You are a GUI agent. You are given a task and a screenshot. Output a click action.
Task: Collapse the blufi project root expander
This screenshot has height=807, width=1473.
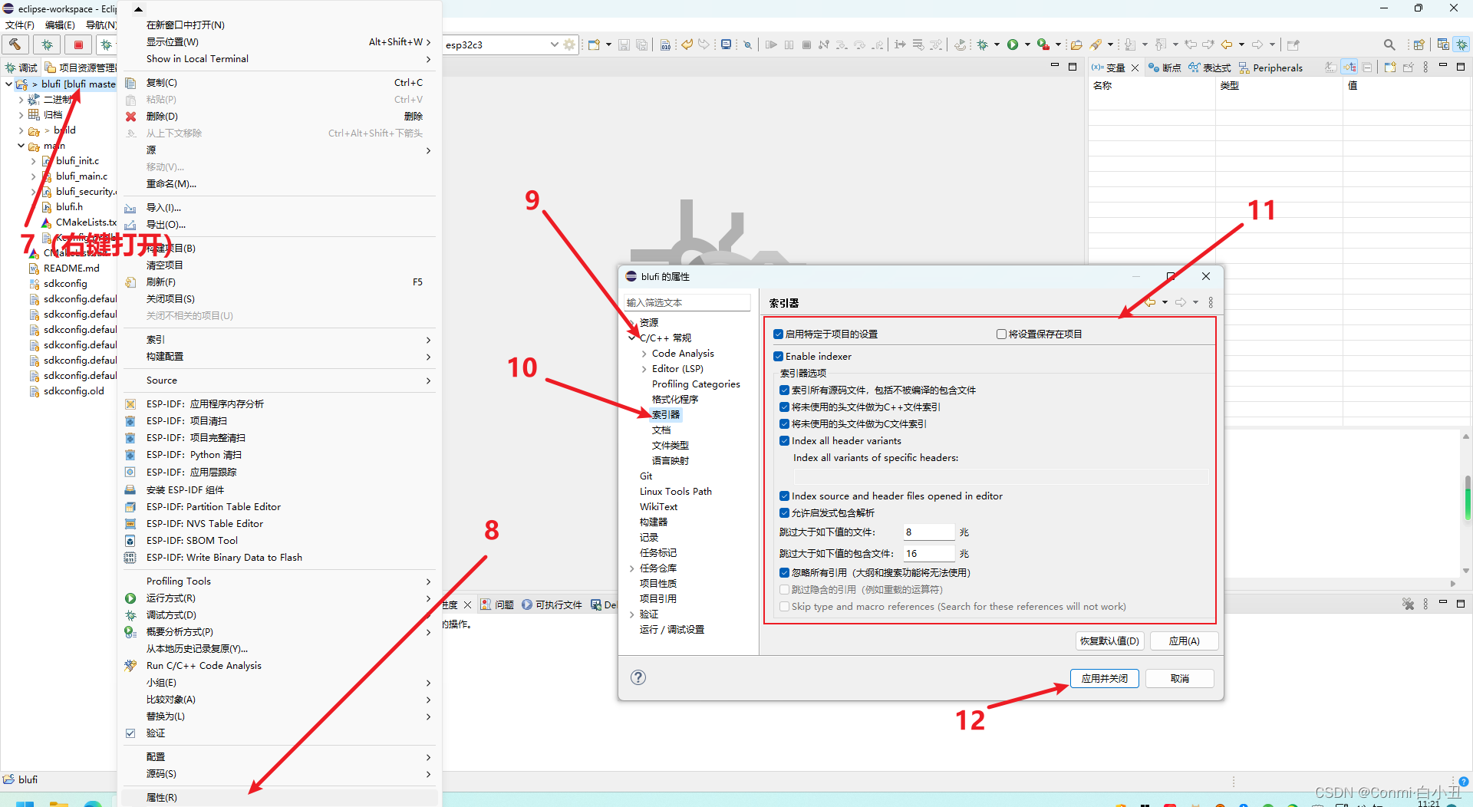(8, 84)
